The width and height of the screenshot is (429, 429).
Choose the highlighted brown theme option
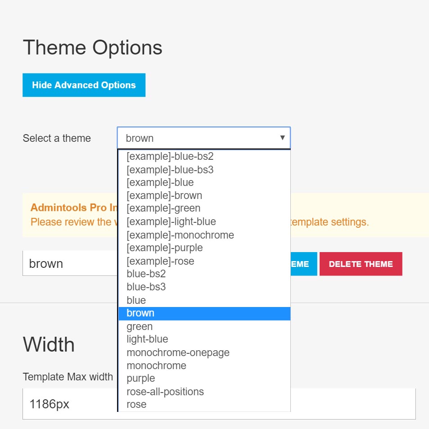(x=204, y=313)
